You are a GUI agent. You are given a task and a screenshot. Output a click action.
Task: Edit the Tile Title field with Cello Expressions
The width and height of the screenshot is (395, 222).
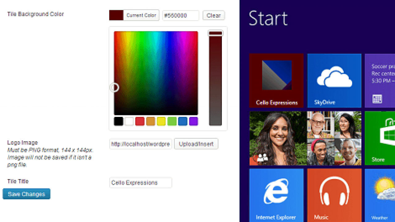141,183
